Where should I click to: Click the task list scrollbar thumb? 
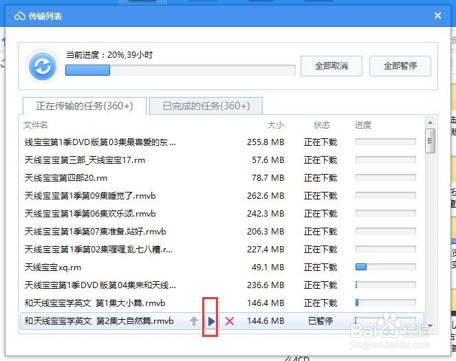pos(430,141)
